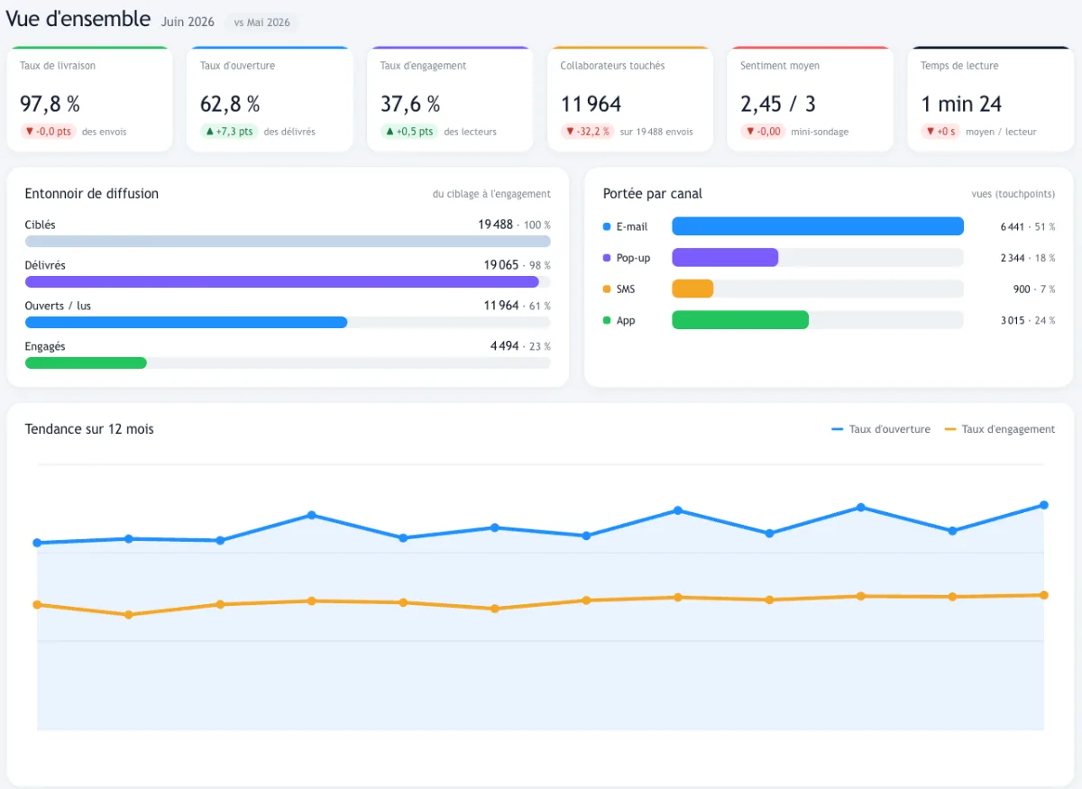Screen dimensions: 1082x789
Task: Click the "+0 s" reading time badge
Action: [x=941, y=132]
